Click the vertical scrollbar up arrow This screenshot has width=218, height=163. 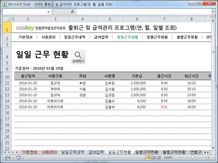click(x=213, y=21)
